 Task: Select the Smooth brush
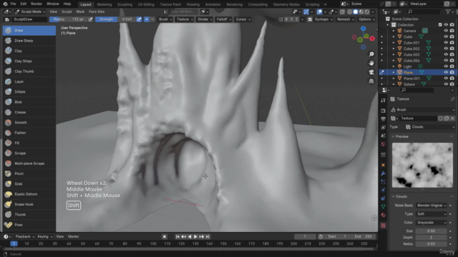tap(29, 122)
